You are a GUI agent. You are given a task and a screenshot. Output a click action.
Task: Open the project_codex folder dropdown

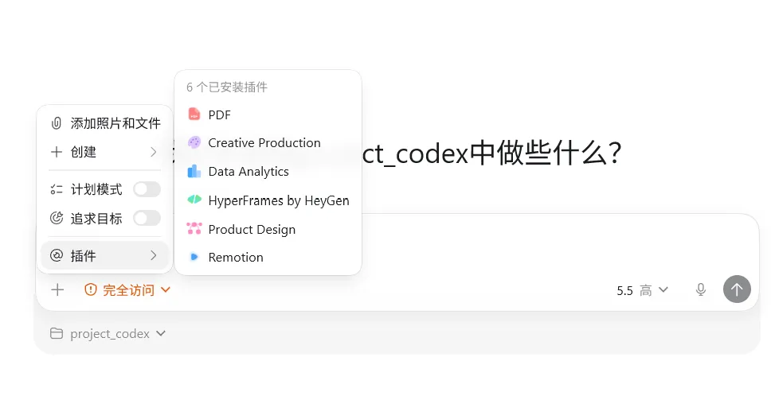pyautogui.click(x=108, y=334)
